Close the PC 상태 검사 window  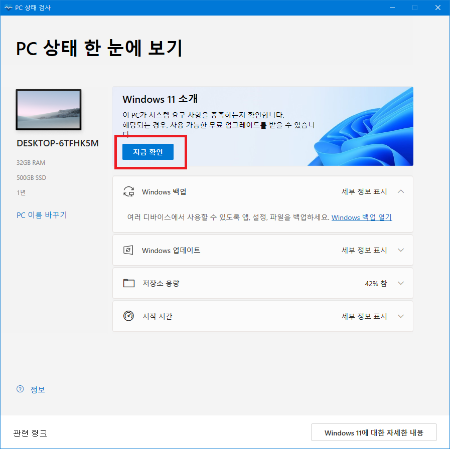tap(437, 8)
